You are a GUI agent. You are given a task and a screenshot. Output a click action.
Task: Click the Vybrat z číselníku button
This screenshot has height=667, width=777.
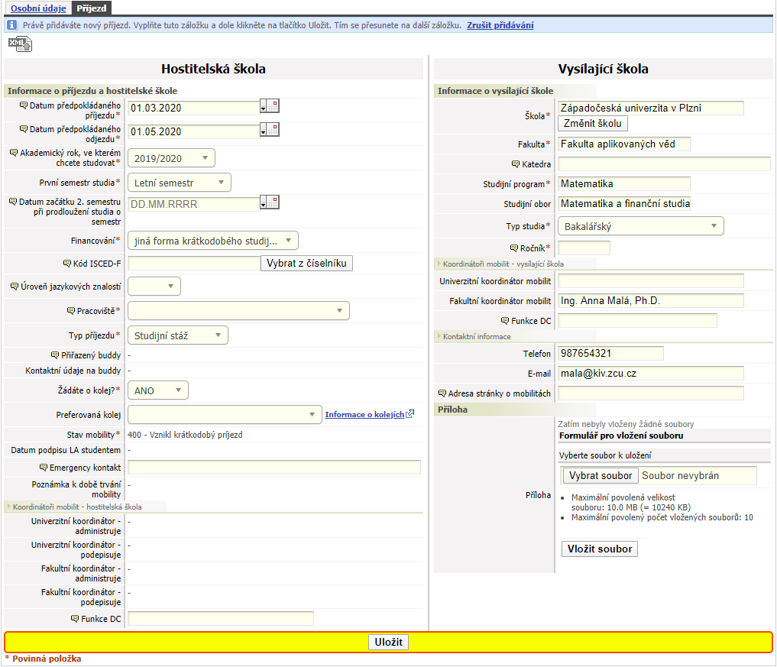click(x=306, y=263)
